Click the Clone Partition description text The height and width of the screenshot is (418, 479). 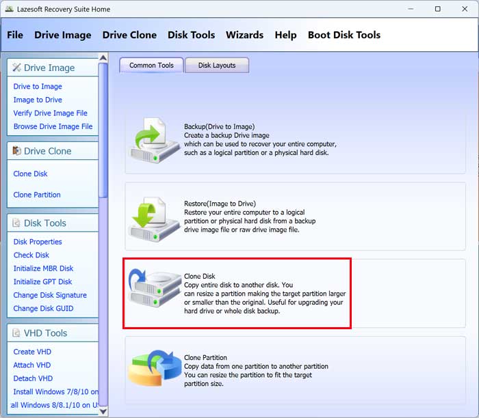point(256,370)
